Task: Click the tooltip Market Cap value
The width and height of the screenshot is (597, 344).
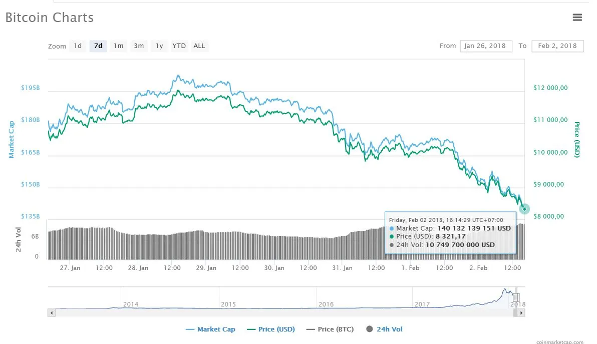Action: [x=474, y=228]
